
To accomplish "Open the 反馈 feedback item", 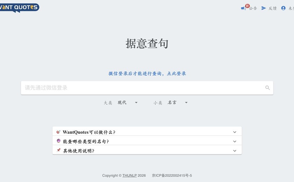I will 273,8.
